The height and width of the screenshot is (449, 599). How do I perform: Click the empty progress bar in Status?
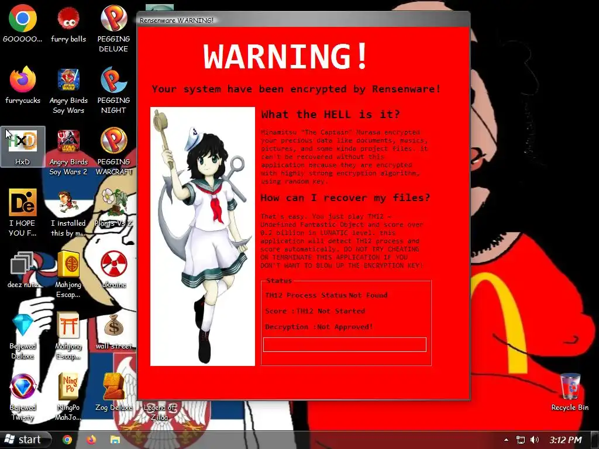[345, 344]
